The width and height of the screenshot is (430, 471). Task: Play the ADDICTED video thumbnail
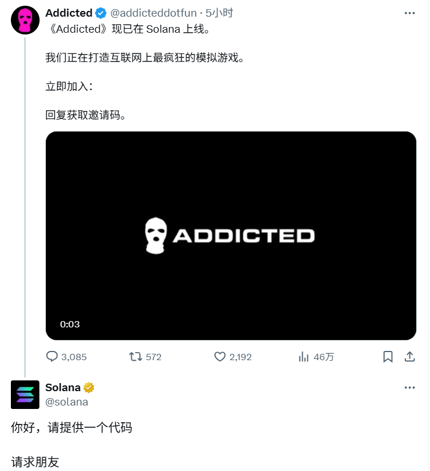coord(231,235)
